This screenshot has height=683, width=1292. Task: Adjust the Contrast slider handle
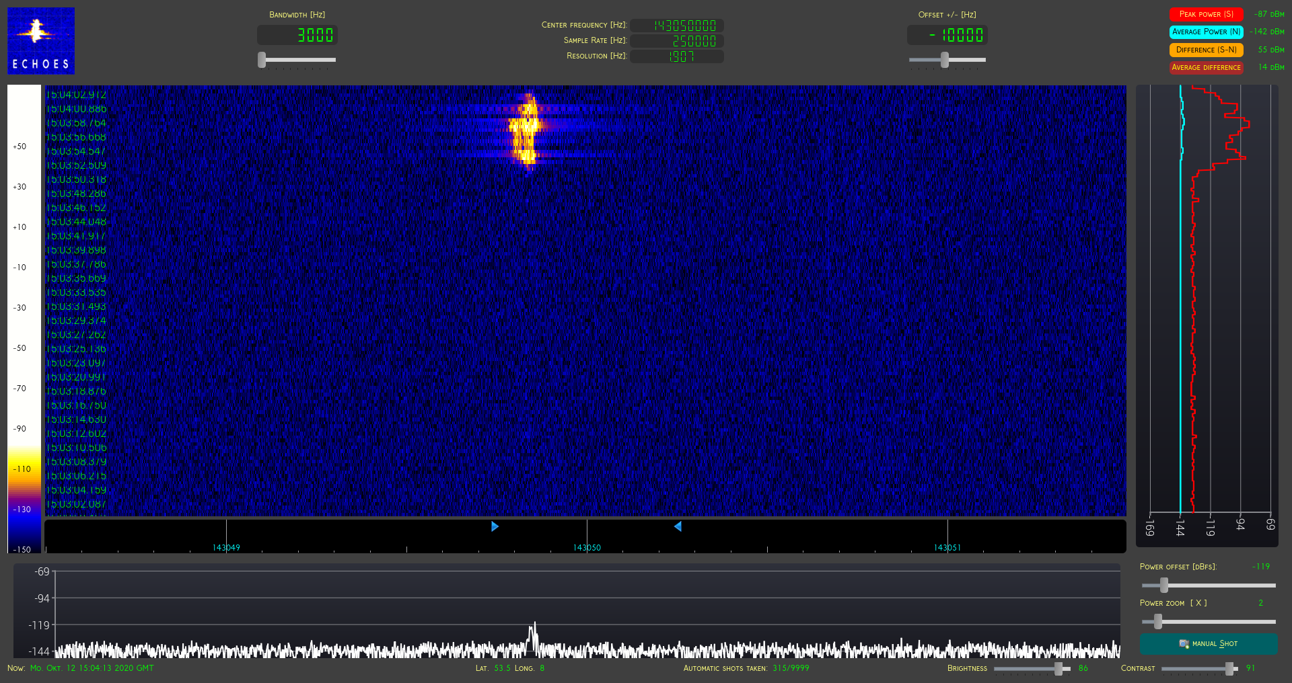click(1229, 669)
